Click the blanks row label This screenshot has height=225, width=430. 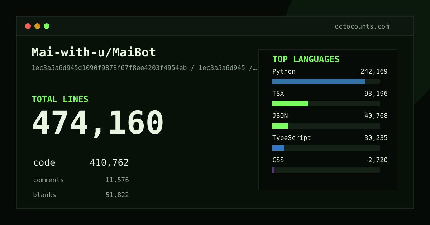pos(44,195)
